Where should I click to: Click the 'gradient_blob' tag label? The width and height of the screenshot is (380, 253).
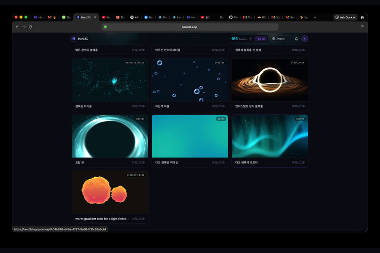point(136,175)
